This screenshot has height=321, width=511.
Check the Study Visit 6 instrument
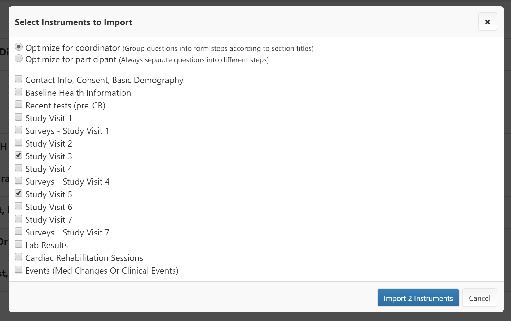point(19,206)
